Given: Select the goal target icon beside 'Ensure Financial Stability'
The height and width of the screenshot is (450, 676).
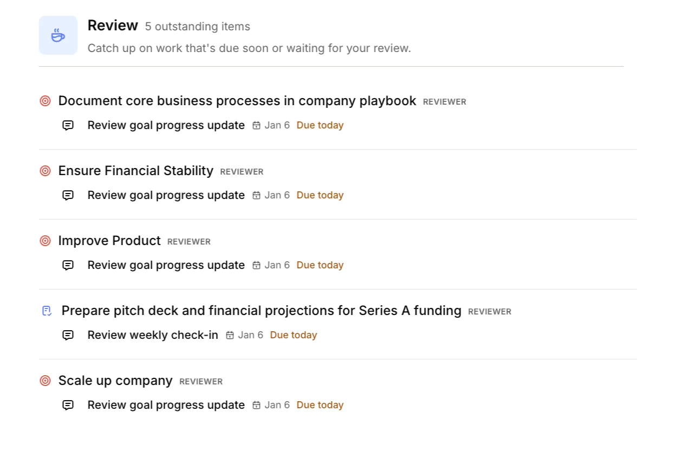Looking at the screenshot, I should (x=45, y=171).
